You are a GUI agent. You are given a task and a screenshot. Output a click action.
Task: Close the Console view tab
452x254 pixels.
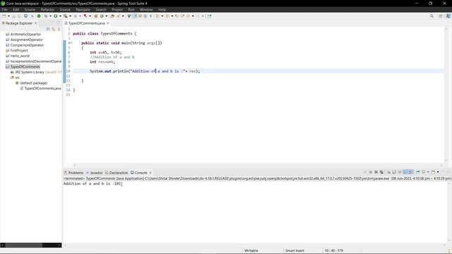click(x=150, y=173)
